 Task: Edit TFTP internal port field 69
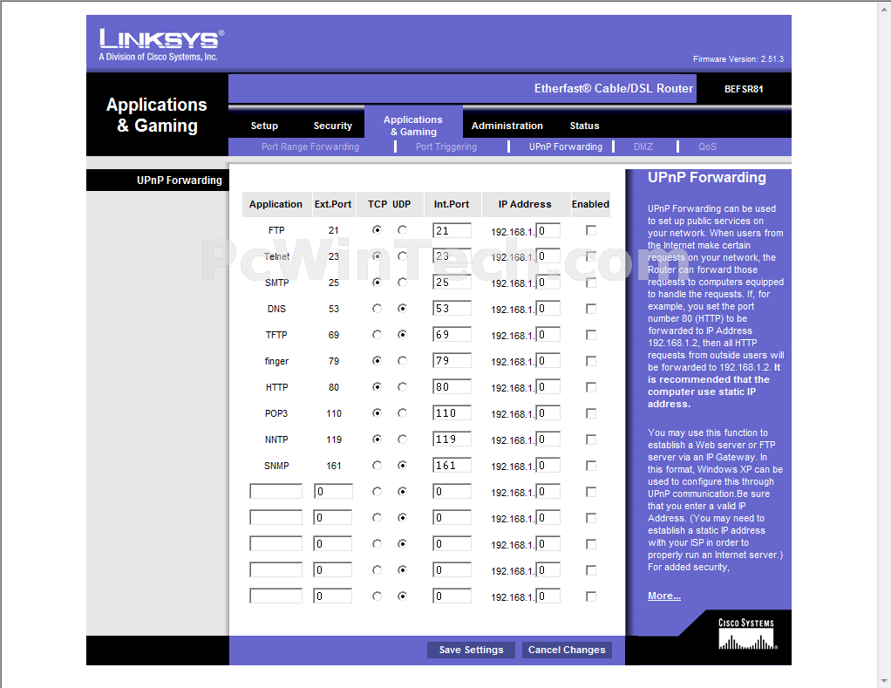pyautogui.click(x=452, y=335)
